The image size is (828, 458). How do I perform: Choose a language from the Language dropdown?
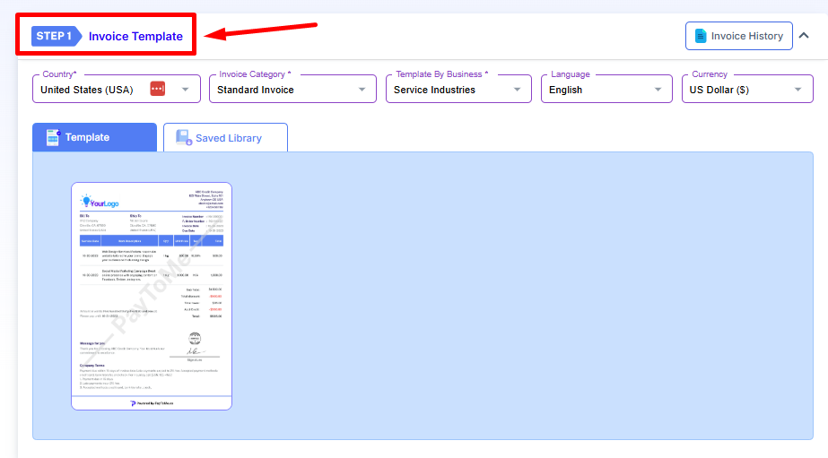(x=606, y=90)
